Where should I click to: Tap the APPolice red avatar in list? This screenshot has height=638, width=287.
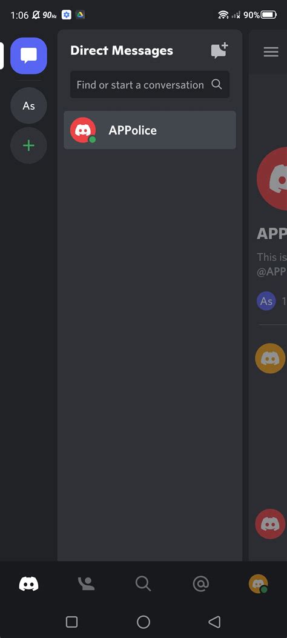pos(83,130)
